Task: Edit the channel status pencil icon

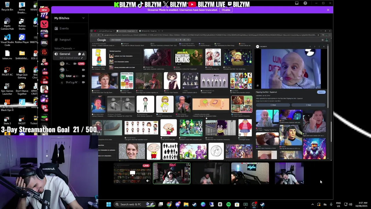Action: click(82, 58)
